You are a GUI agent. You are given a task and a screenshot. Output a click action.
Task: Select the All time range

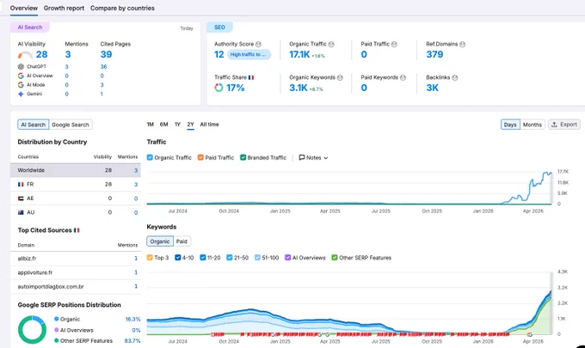tap(209, 125)
